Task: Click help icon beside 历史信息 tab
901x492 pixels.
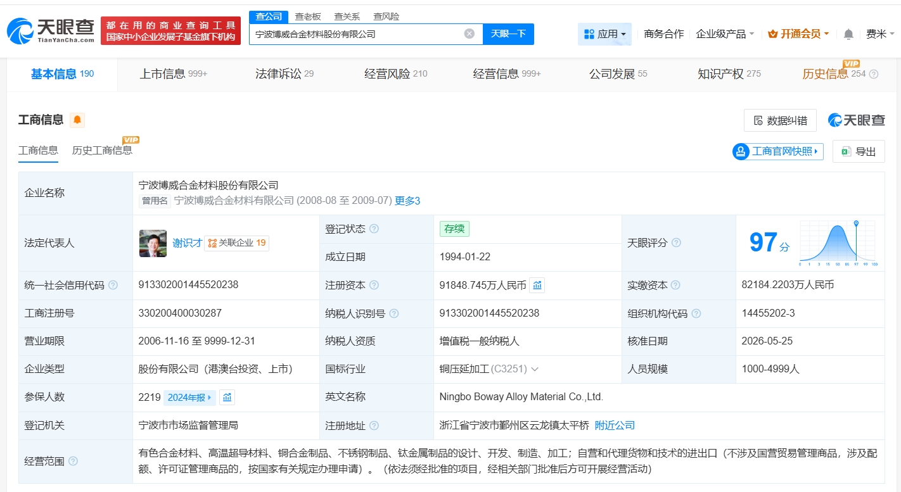Action: (x=874, y=74)
